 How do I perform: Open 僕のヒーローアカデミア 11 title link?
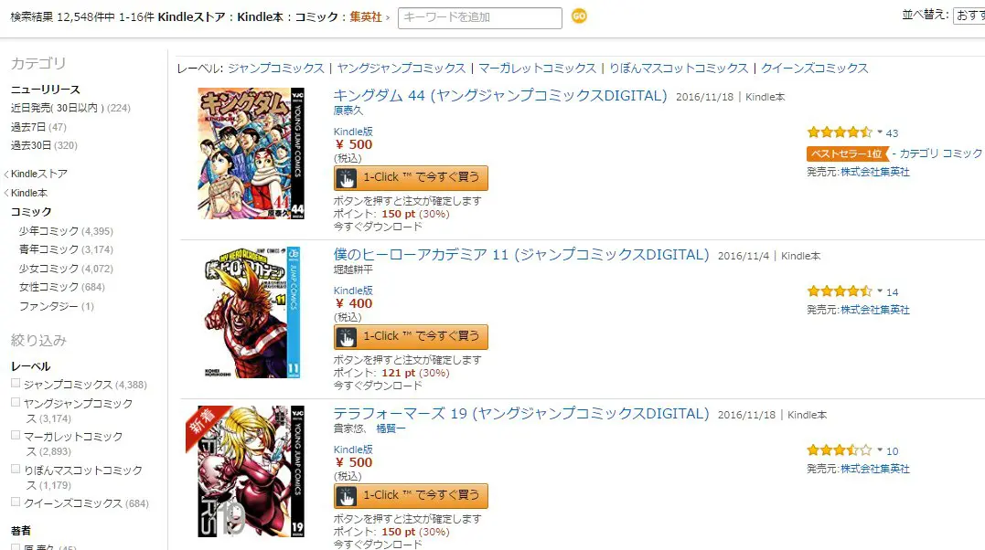click(520, 254)
